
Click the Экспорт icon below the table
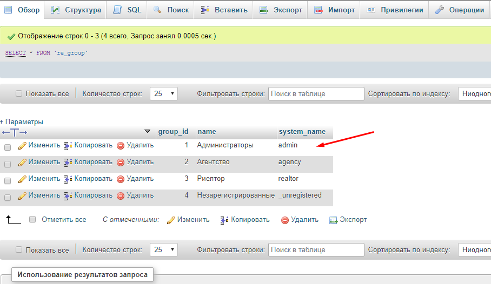click(x=334, y=220)
